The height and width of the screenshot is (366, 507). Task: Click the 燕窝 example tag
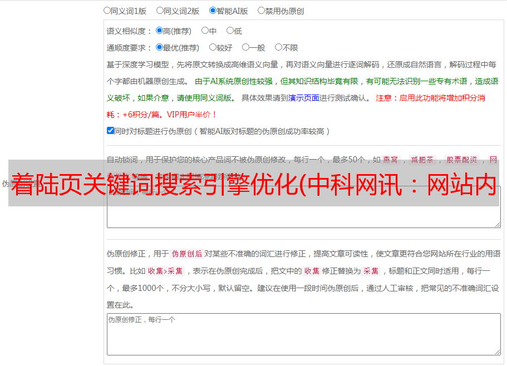[x=390, y=160]
